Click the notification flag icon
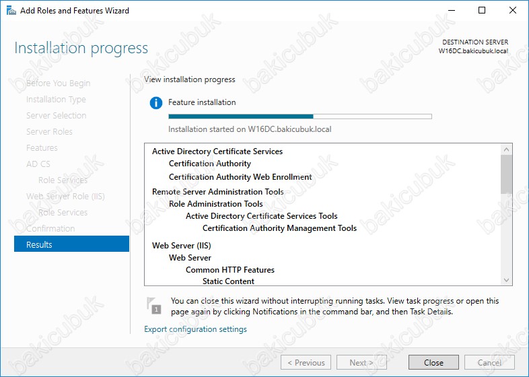This screenshot has width=529, height=377. (x=154, y=305)
